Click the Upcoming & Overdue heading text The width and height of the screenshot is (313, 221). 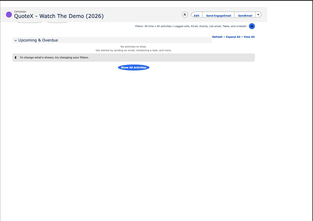pyautogui.click(x=38, y=40)
